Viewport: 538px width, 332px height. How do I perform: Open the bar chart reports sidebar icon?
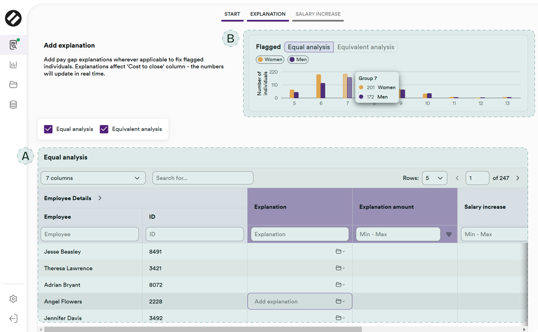coord(13,65)
